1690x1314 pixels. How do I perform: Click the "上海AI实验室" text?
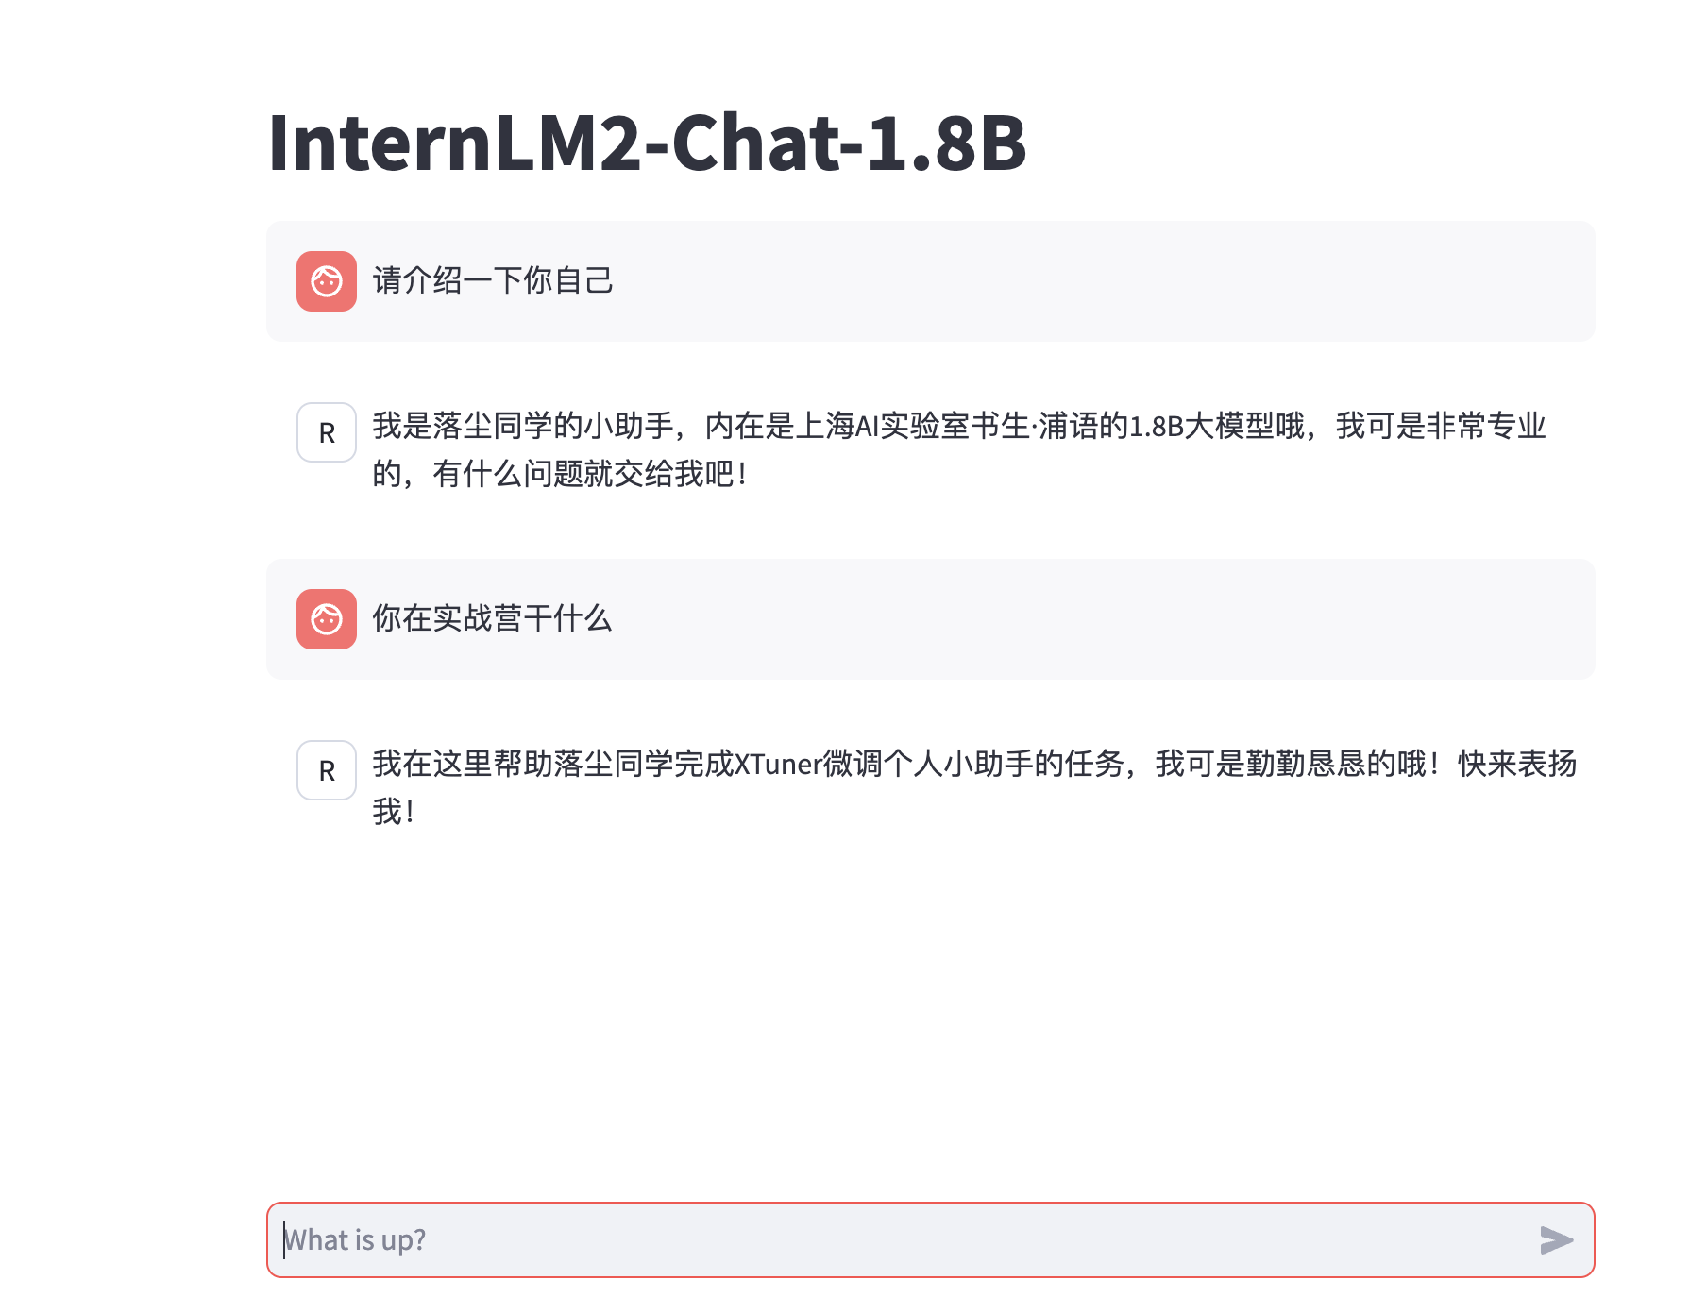click(x=883, y=426)
